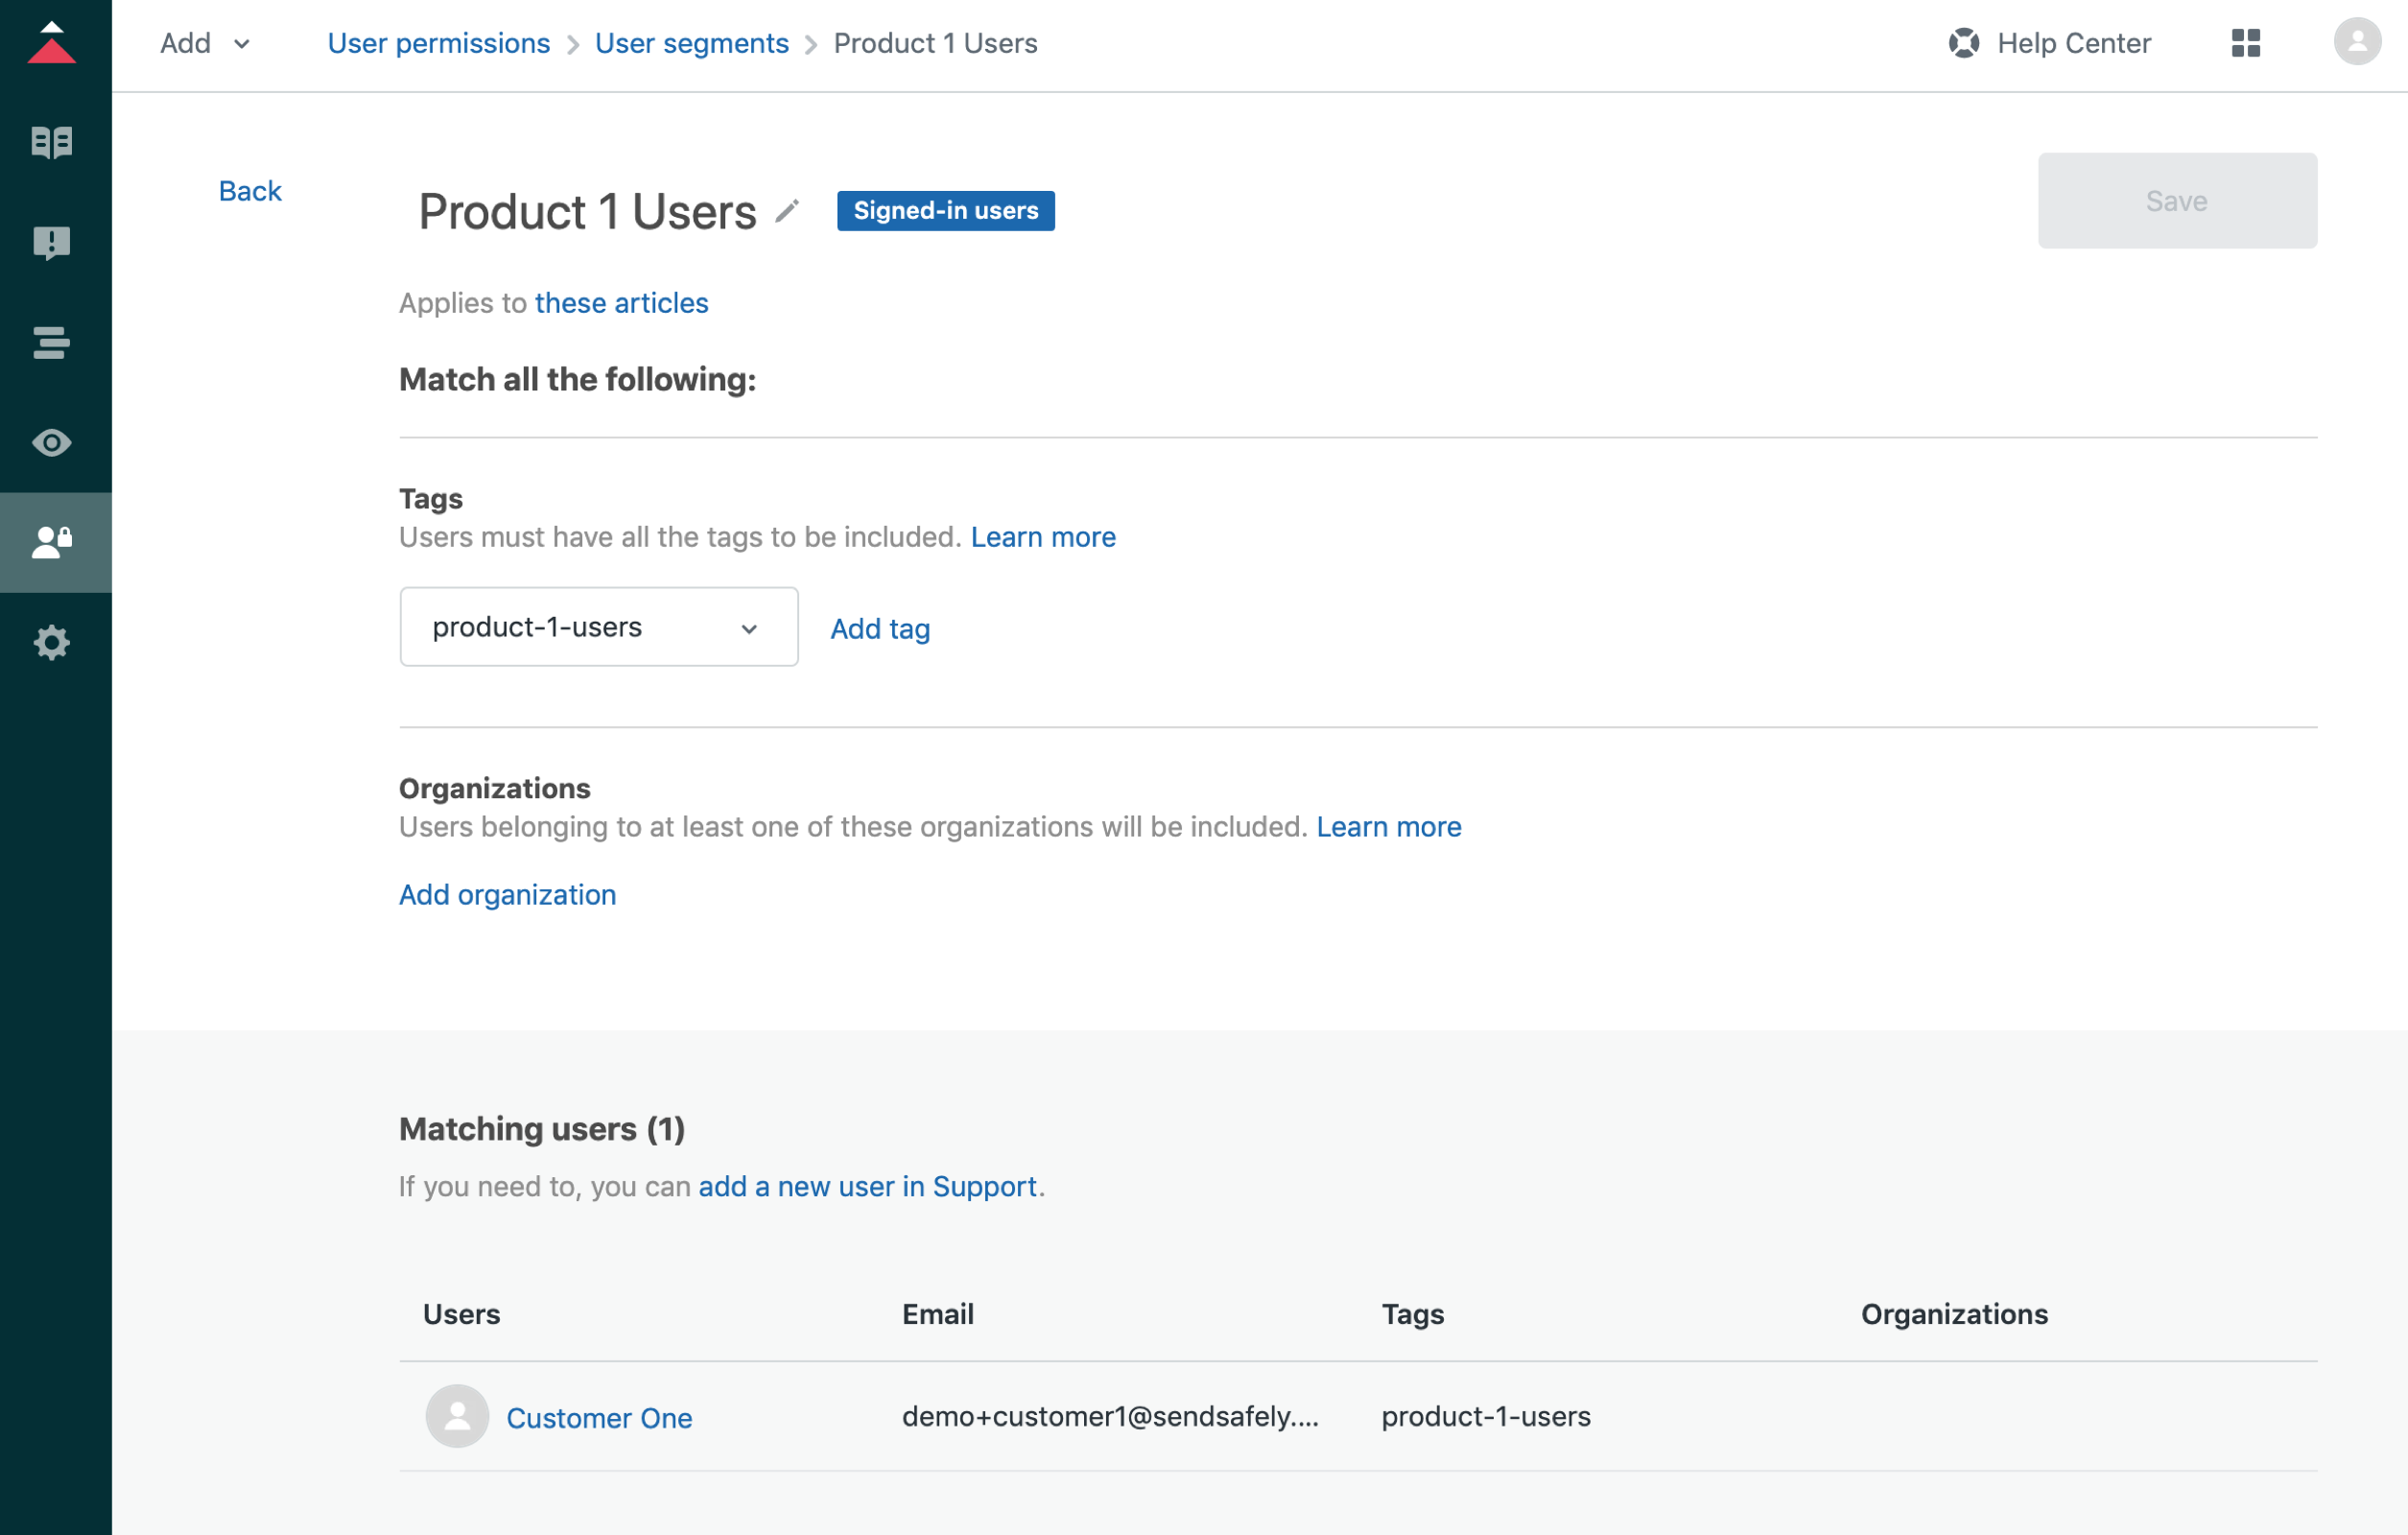The width and height of the screenshot is (2408, 1535).
Task: Open Customer One user profile link
Action: (x=599, y=1417)
